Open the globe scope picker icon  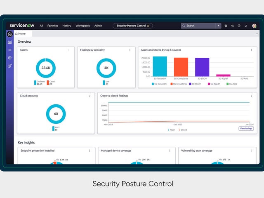coord(226,26)
